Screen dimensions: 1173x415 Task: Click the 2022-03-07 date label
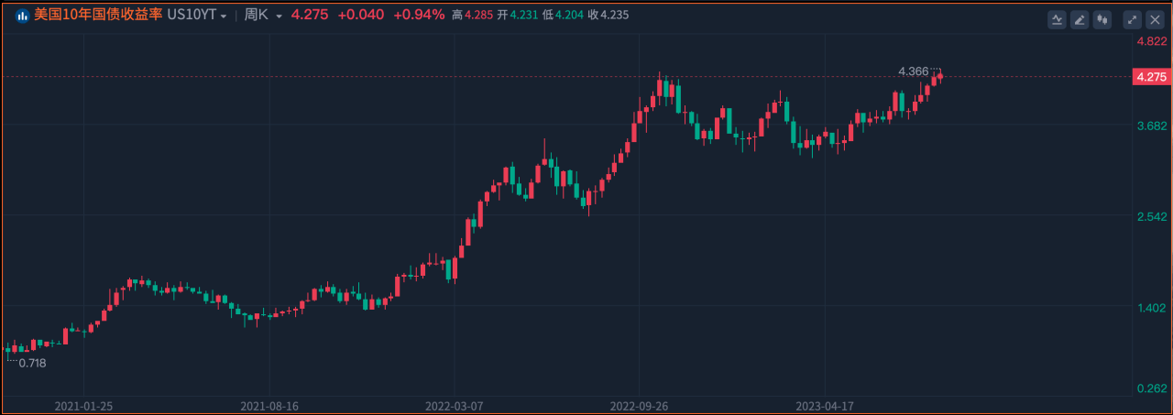454,404
